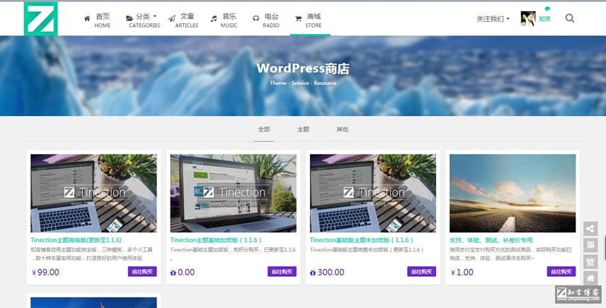Open the road sunset product thumbnail
This screenshot has height=308, width=606.
coord(513,193)
